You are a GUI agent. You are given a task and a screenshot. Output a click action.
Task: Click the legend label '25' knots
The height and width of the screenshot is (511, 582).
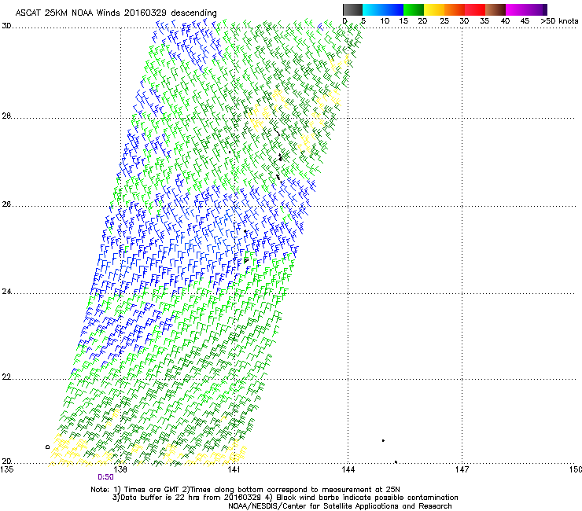click(444, 21)
